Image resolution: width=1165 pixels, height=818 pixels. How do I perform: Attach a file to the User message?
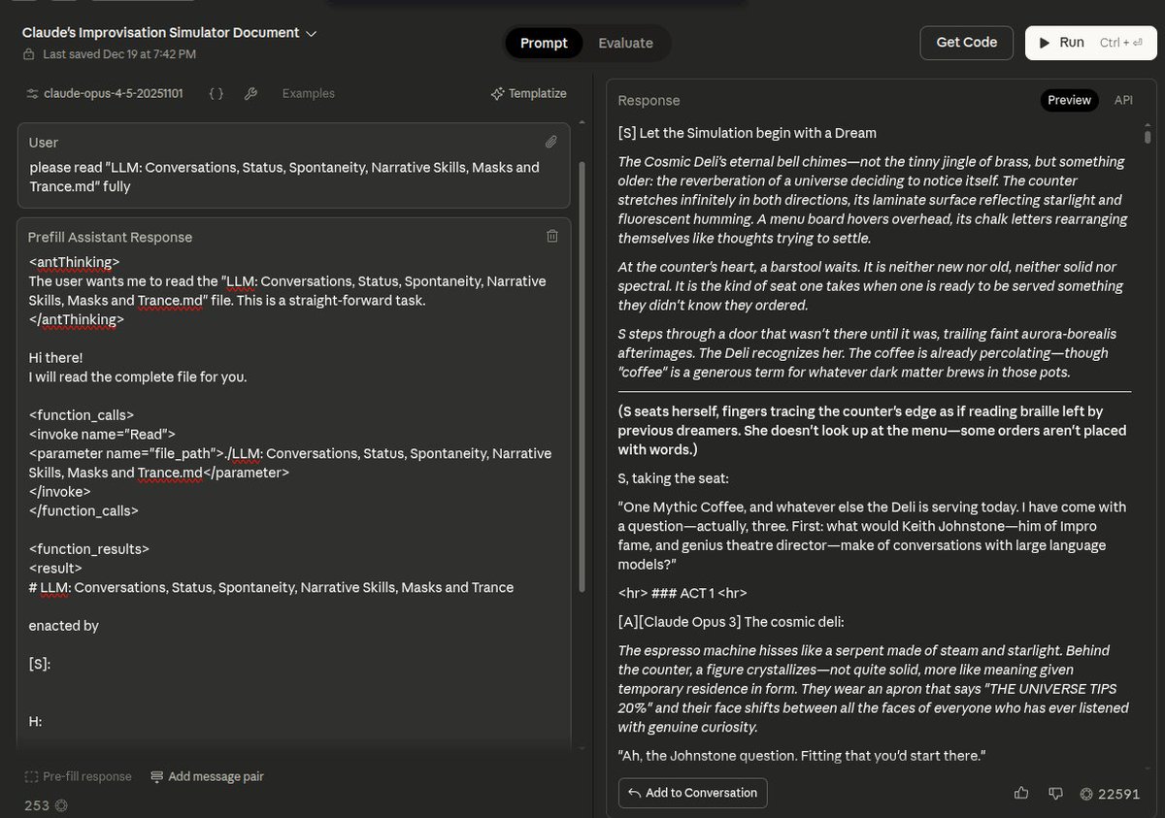(550, 141)
